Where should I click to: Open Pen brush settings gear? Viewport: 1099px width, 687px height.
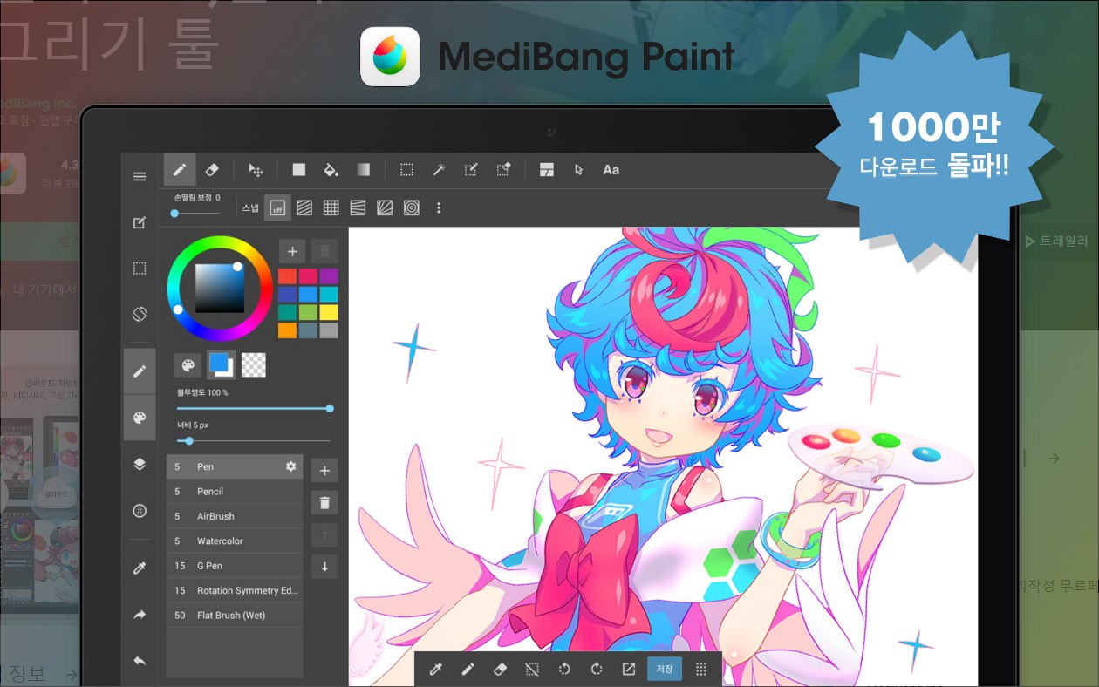[x=291, y=466]
